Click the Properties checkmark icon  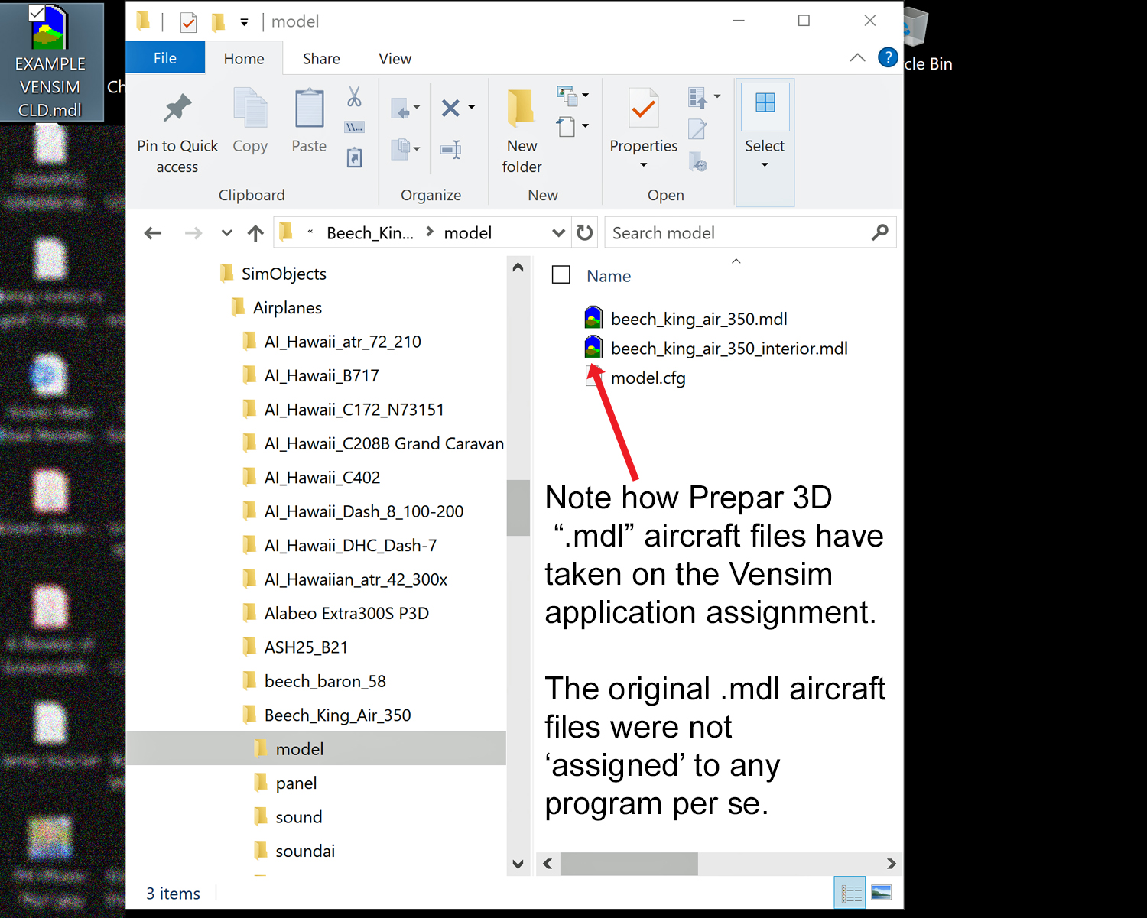(643, 108)
